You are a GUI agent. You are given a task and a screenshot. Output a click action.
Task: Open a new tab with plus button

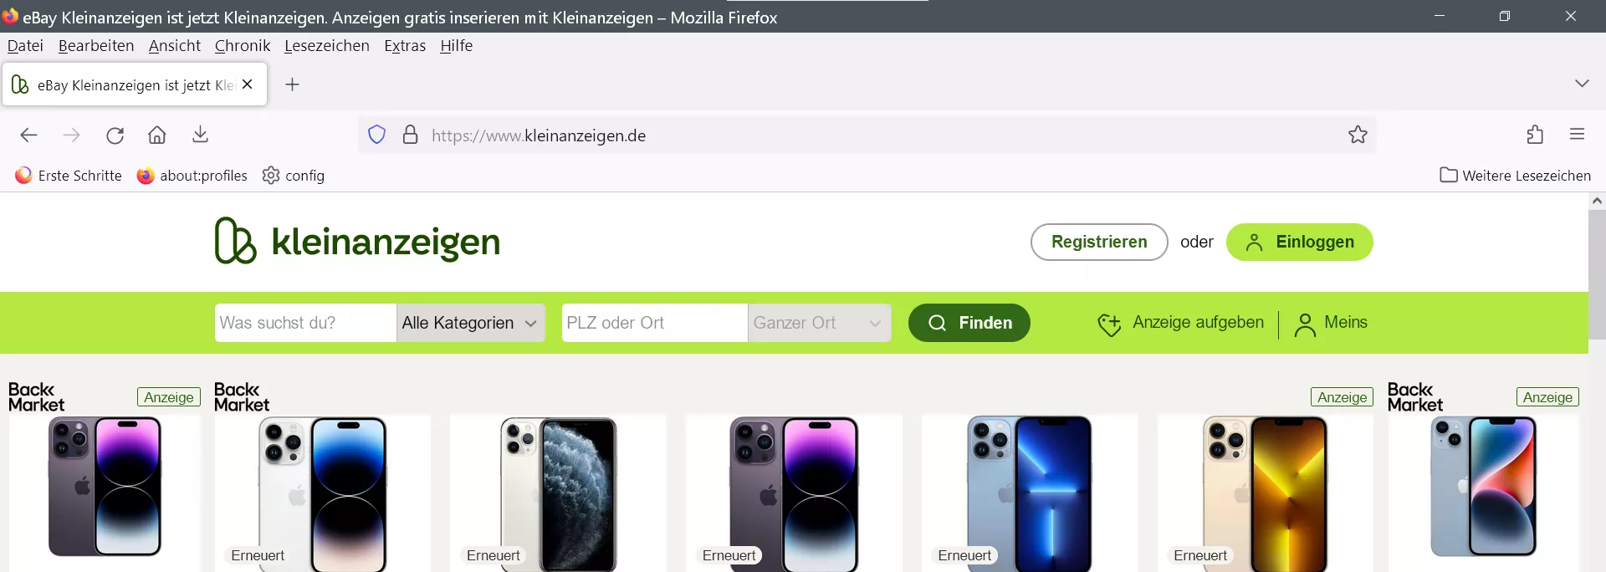[x=292, y=84]
